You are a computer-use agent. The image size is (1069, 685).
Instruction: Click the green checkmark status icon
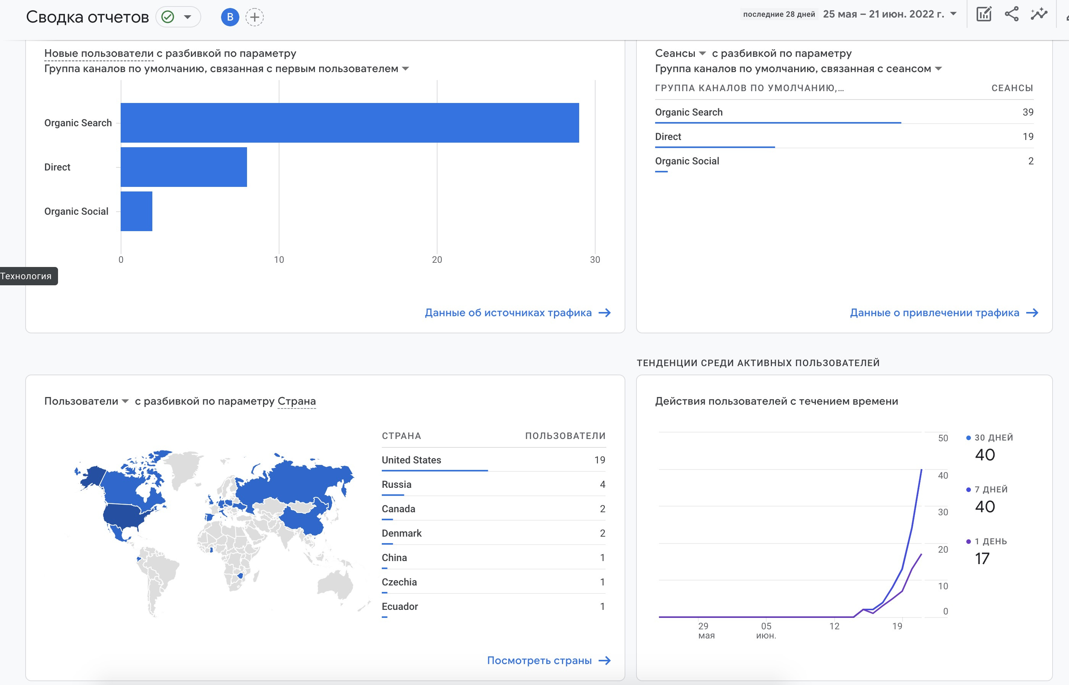click(168, 17)
